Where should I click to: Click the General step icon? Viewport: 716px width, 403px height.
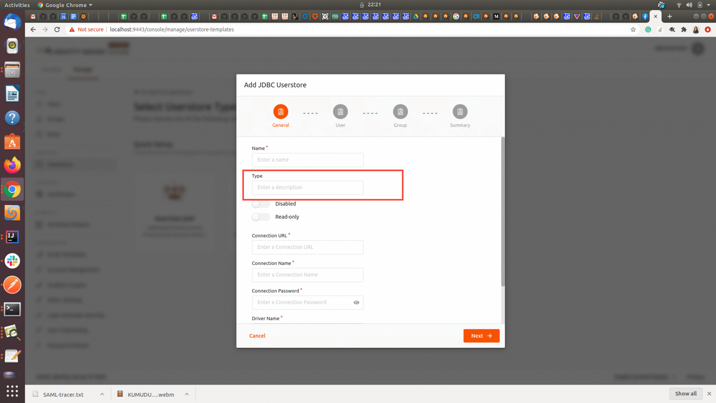[281, 112]
